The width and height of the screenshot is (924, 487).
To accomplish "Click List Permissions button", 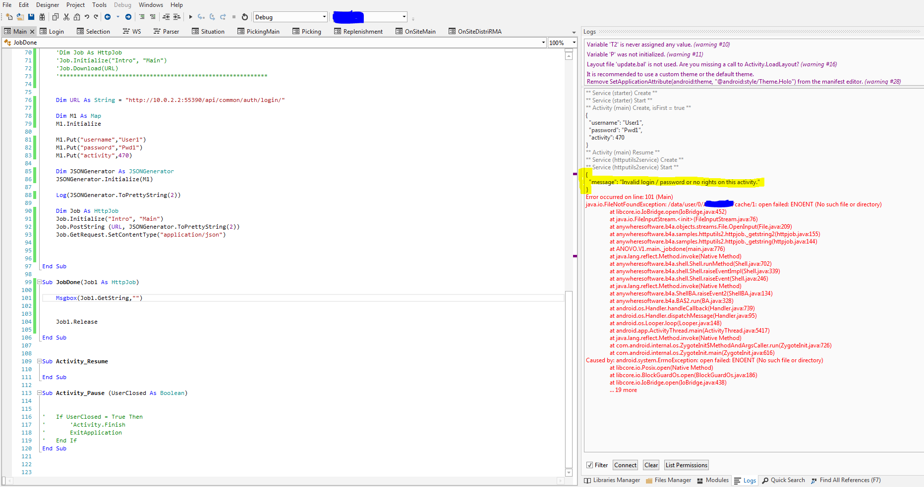I will [x=686, y=465].
